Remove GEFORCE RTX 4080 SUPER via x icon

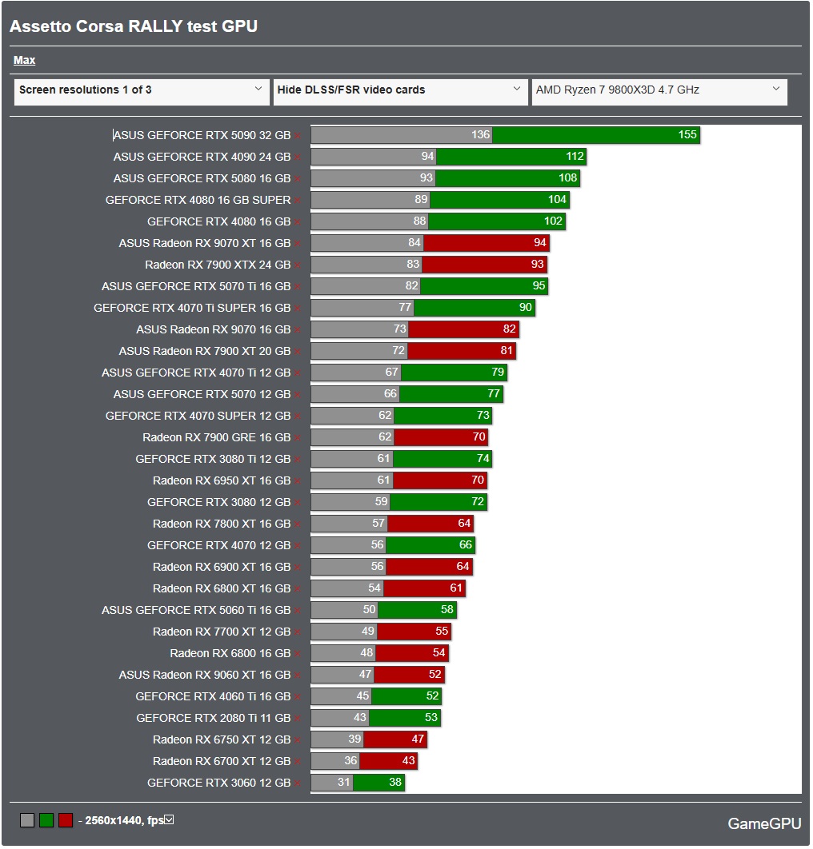tap(298, 200)
